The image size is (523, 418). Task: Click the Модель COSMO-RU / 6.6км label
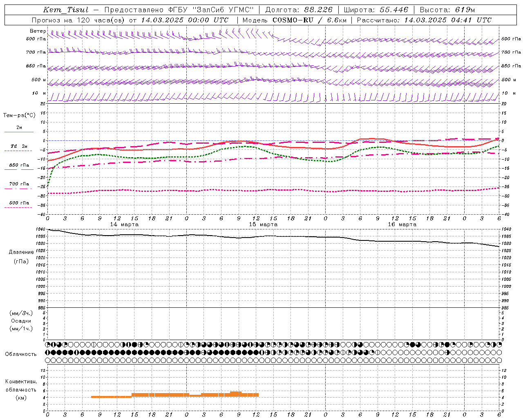click(x=294, y=20)
